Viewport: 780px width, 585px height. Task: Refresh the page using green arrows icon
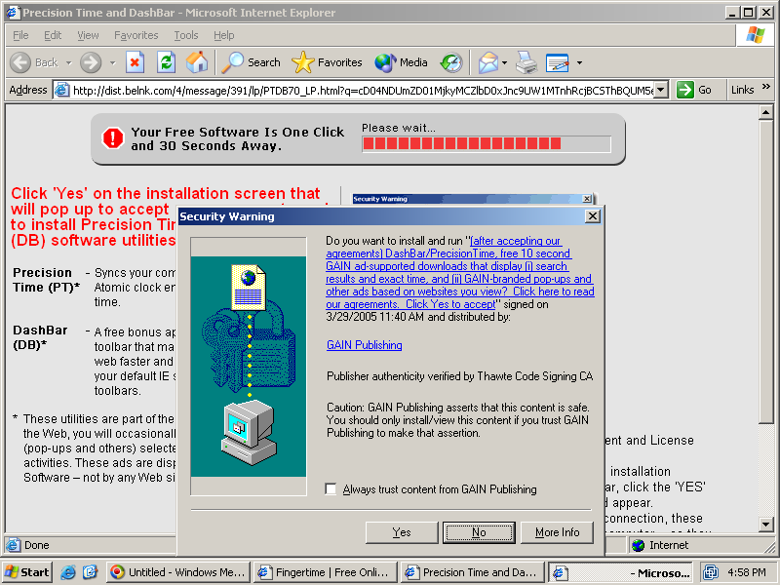(x=166, y=62)
